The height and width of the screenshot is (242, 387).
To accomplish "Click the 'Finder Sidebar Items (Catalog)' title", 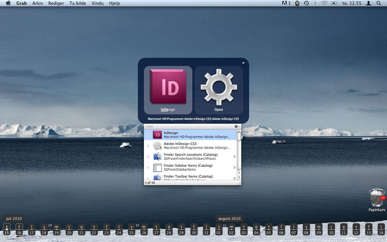I will pyautogui.click(x=188, y=165).
